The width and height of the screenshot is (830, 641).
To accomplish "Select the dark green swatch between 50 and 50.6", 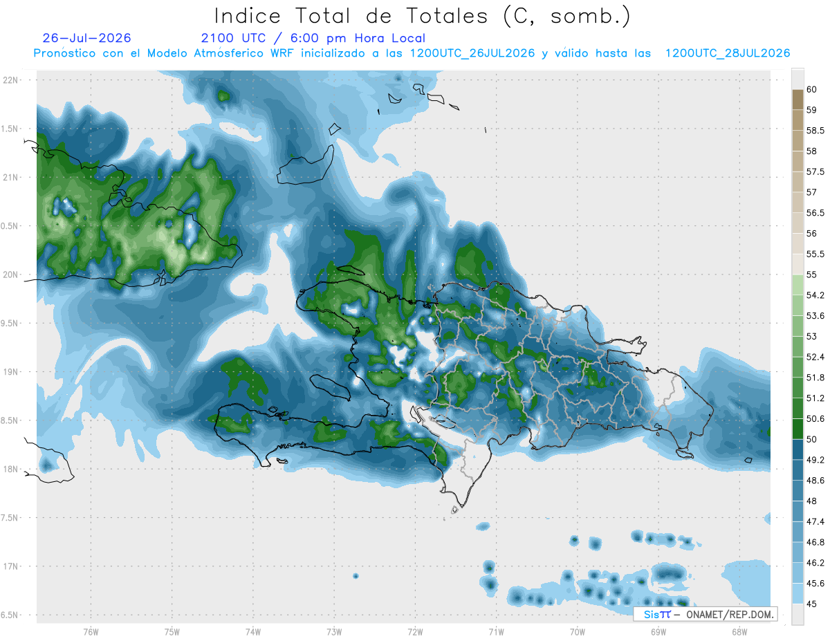I will 797,429.
